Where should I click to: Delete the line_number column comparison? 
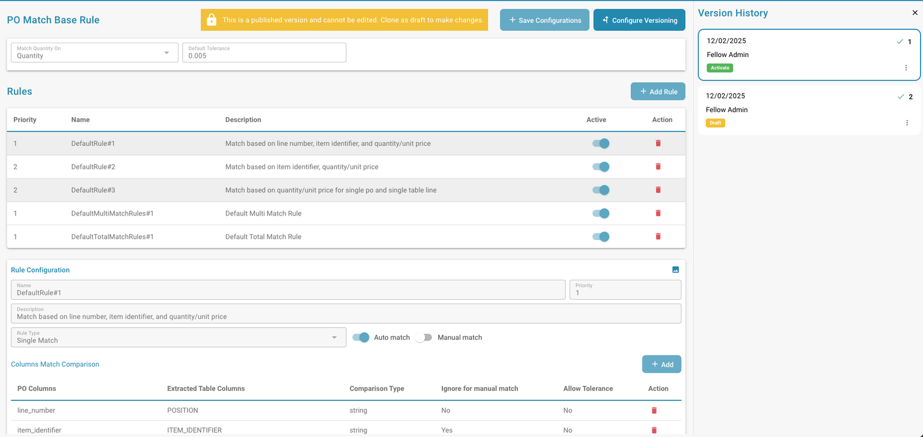[654, 410]
